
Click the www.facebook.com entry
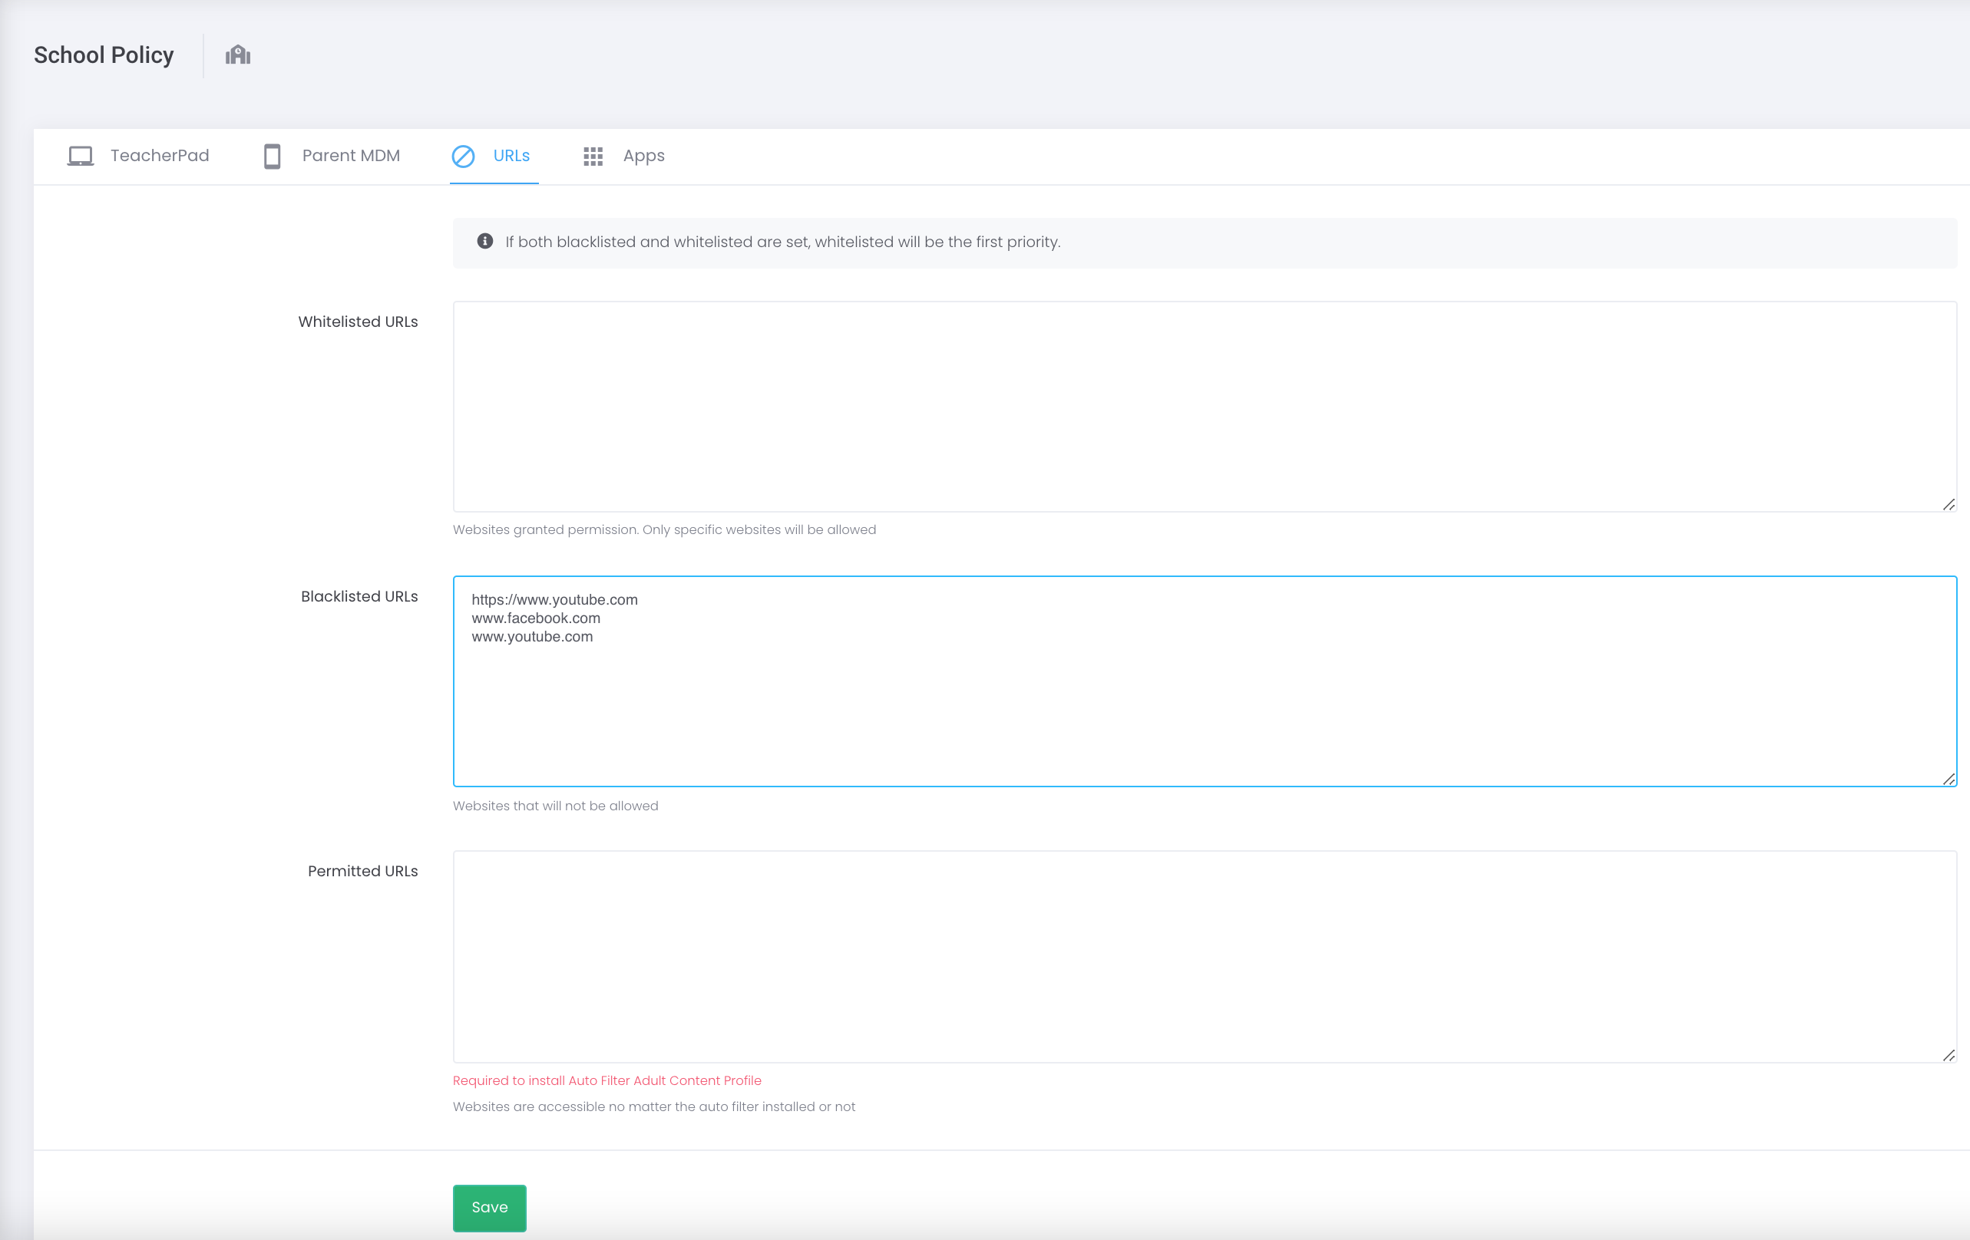click(x=536, y=618)
